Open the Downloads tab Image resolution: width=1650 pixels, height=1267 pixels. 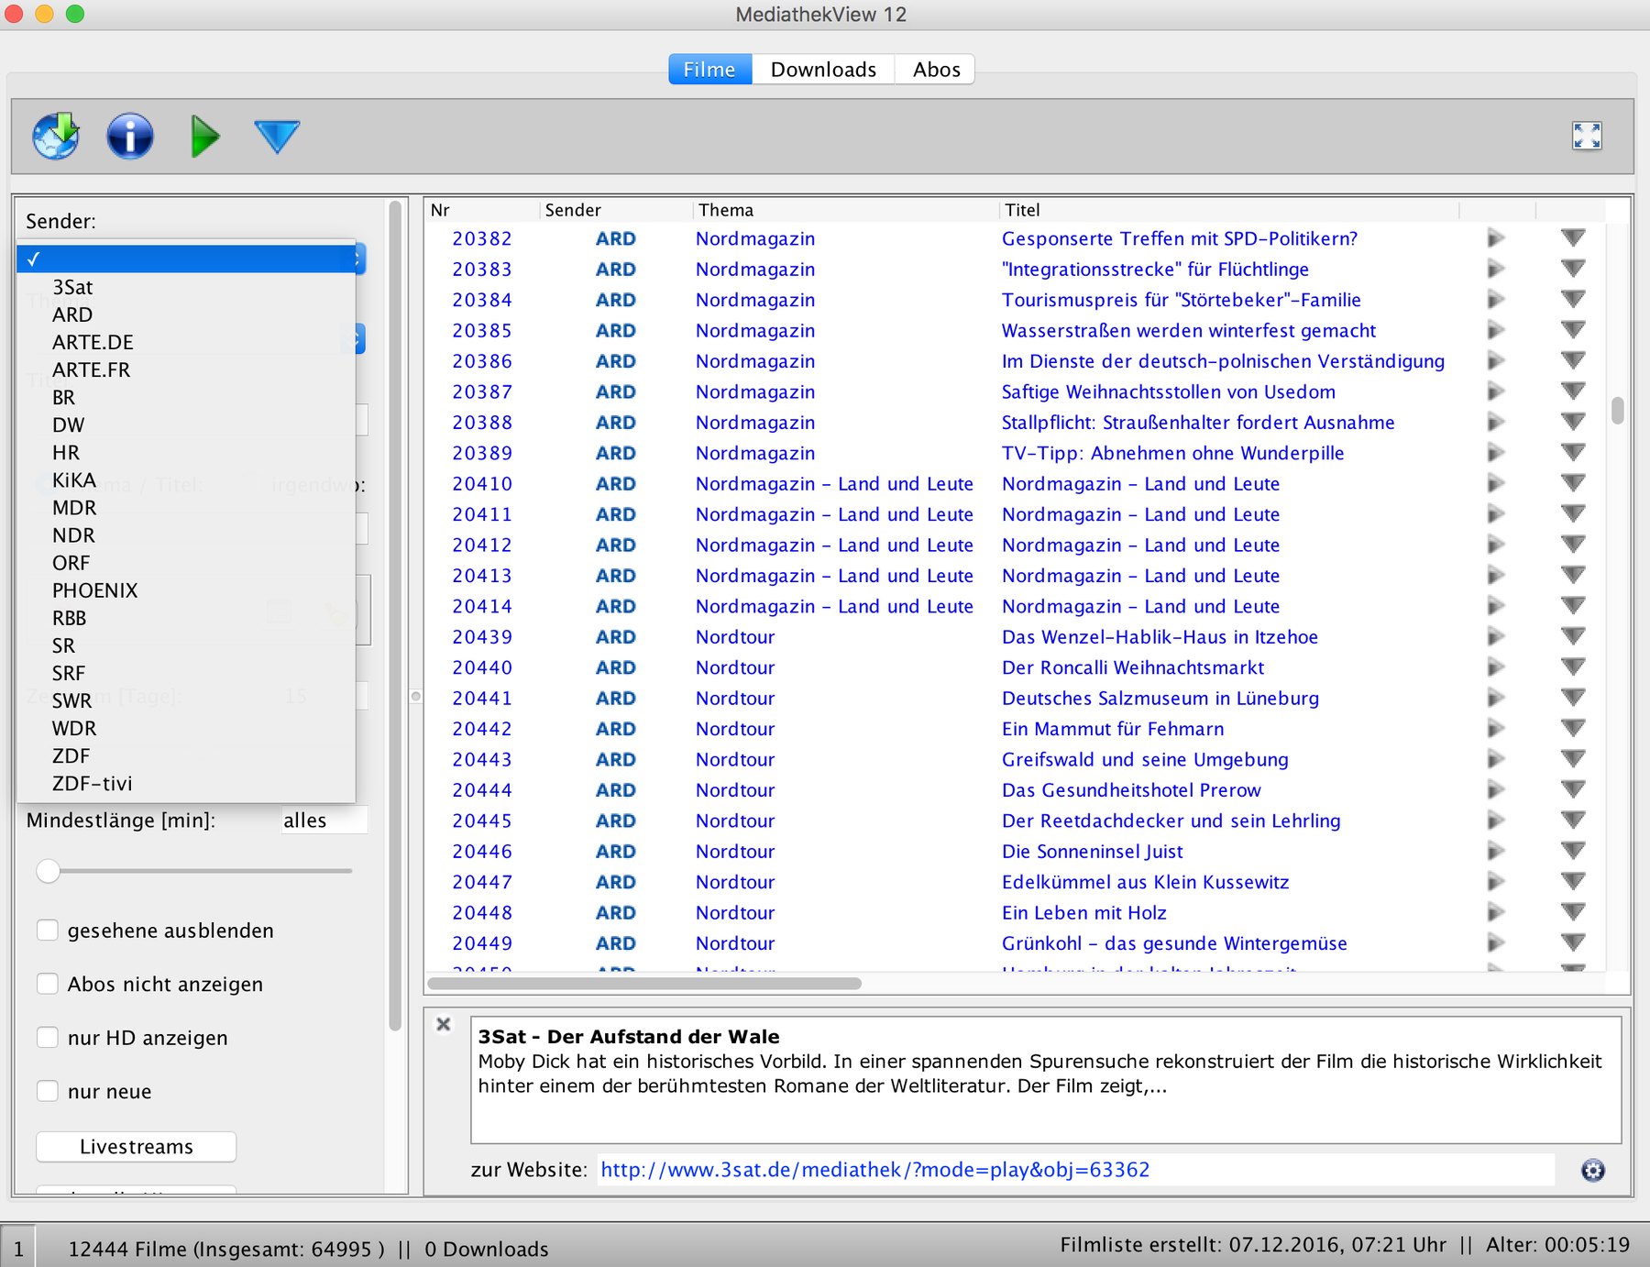(x=823, y=70)
